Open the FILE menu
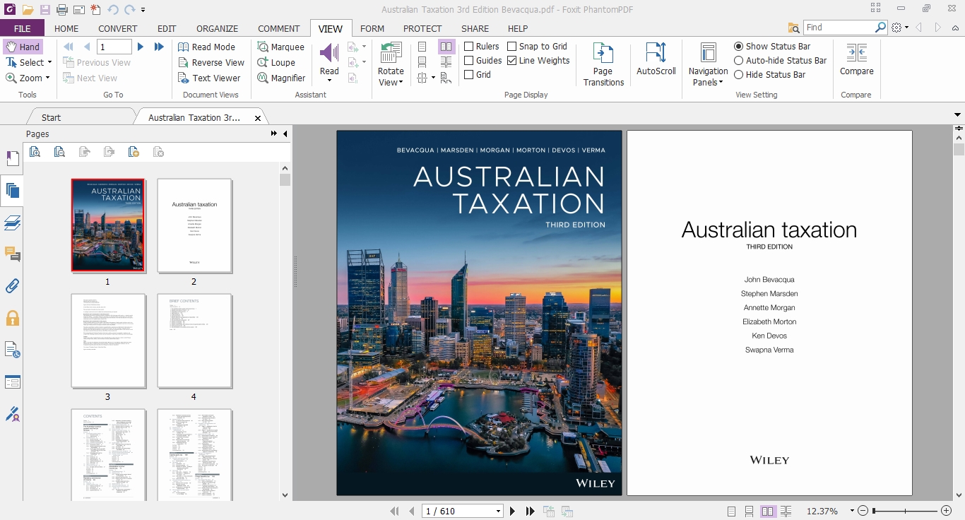The width and height of the screenshot is (965, 520). point(22,29)
